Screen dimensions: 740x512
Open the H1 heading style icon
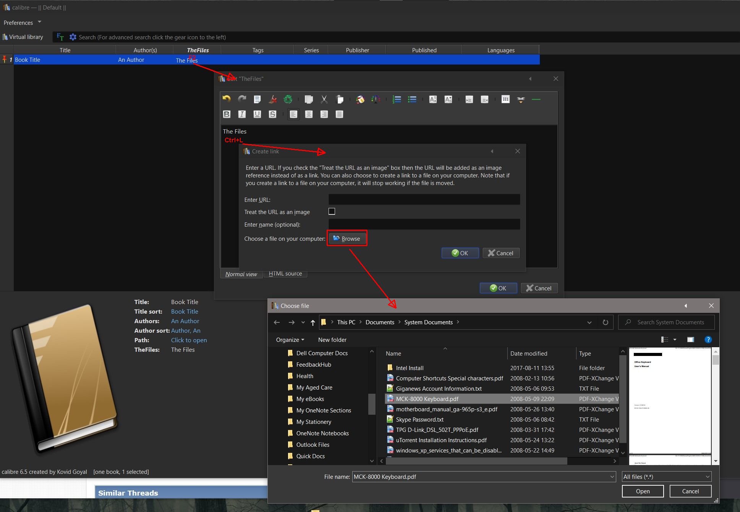pyautogui.click(x=505, y=99)
